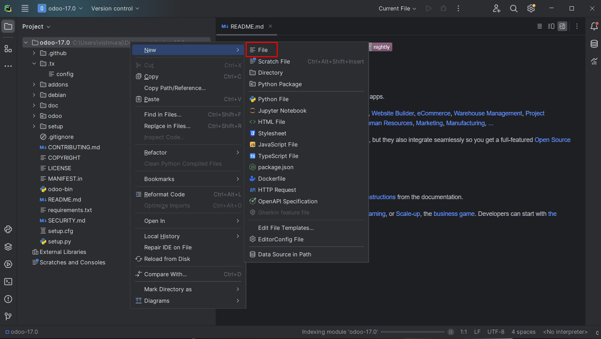Screen dimensions: 601x339
Task: Click Reload from Disk
Action: point(188,259)
